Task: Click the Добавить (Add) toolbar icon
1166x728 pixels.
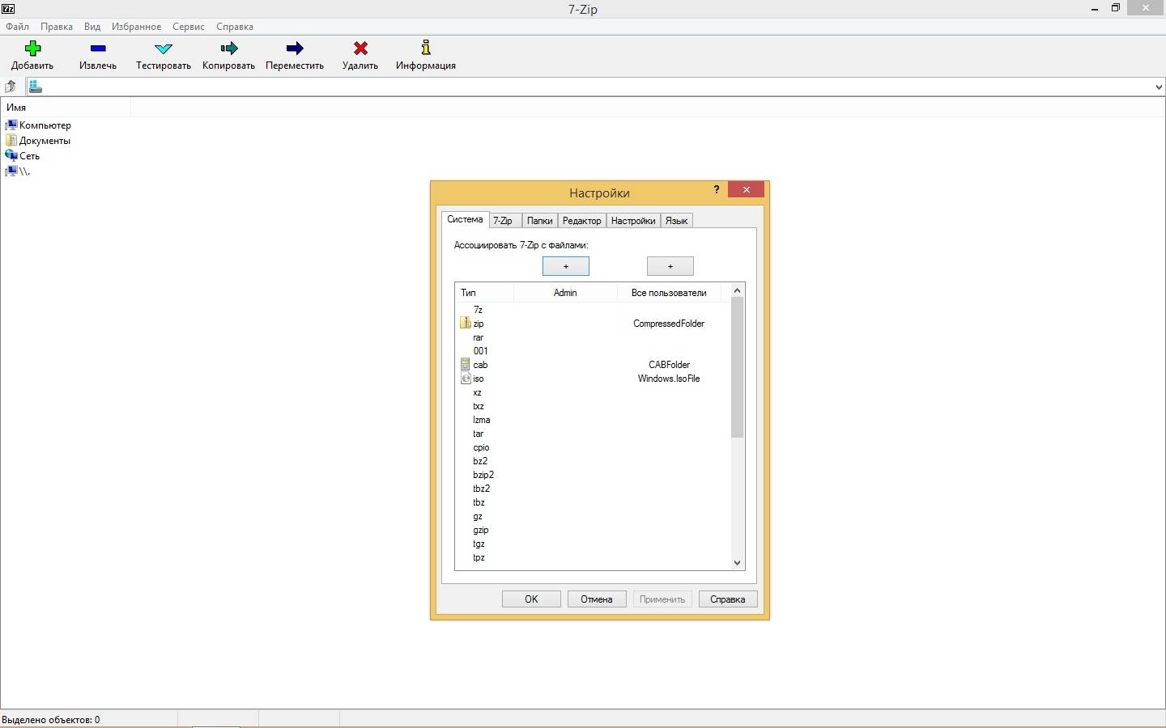Action: pyautogui.click(x=32, y=48)
